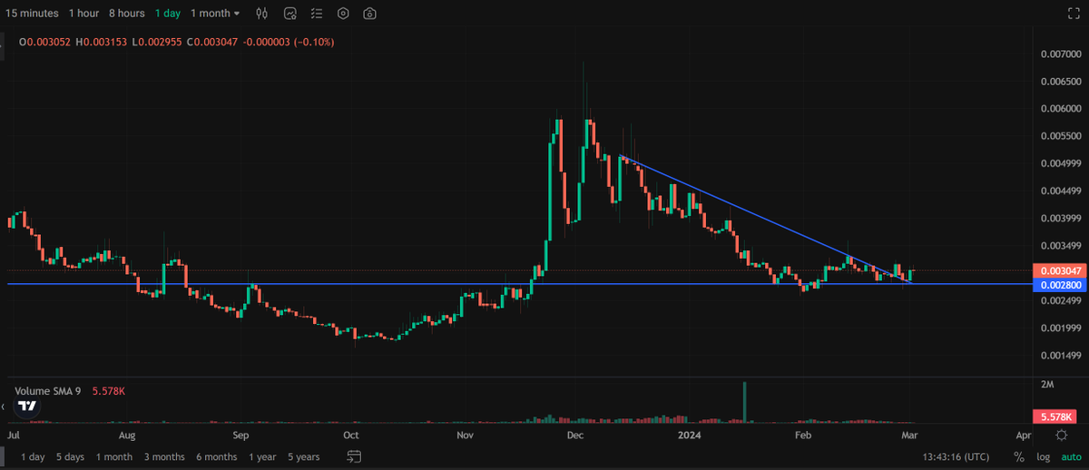Toggle auto scale mode
Viewport: 1089px width, 470px height.
point(1071,457)
